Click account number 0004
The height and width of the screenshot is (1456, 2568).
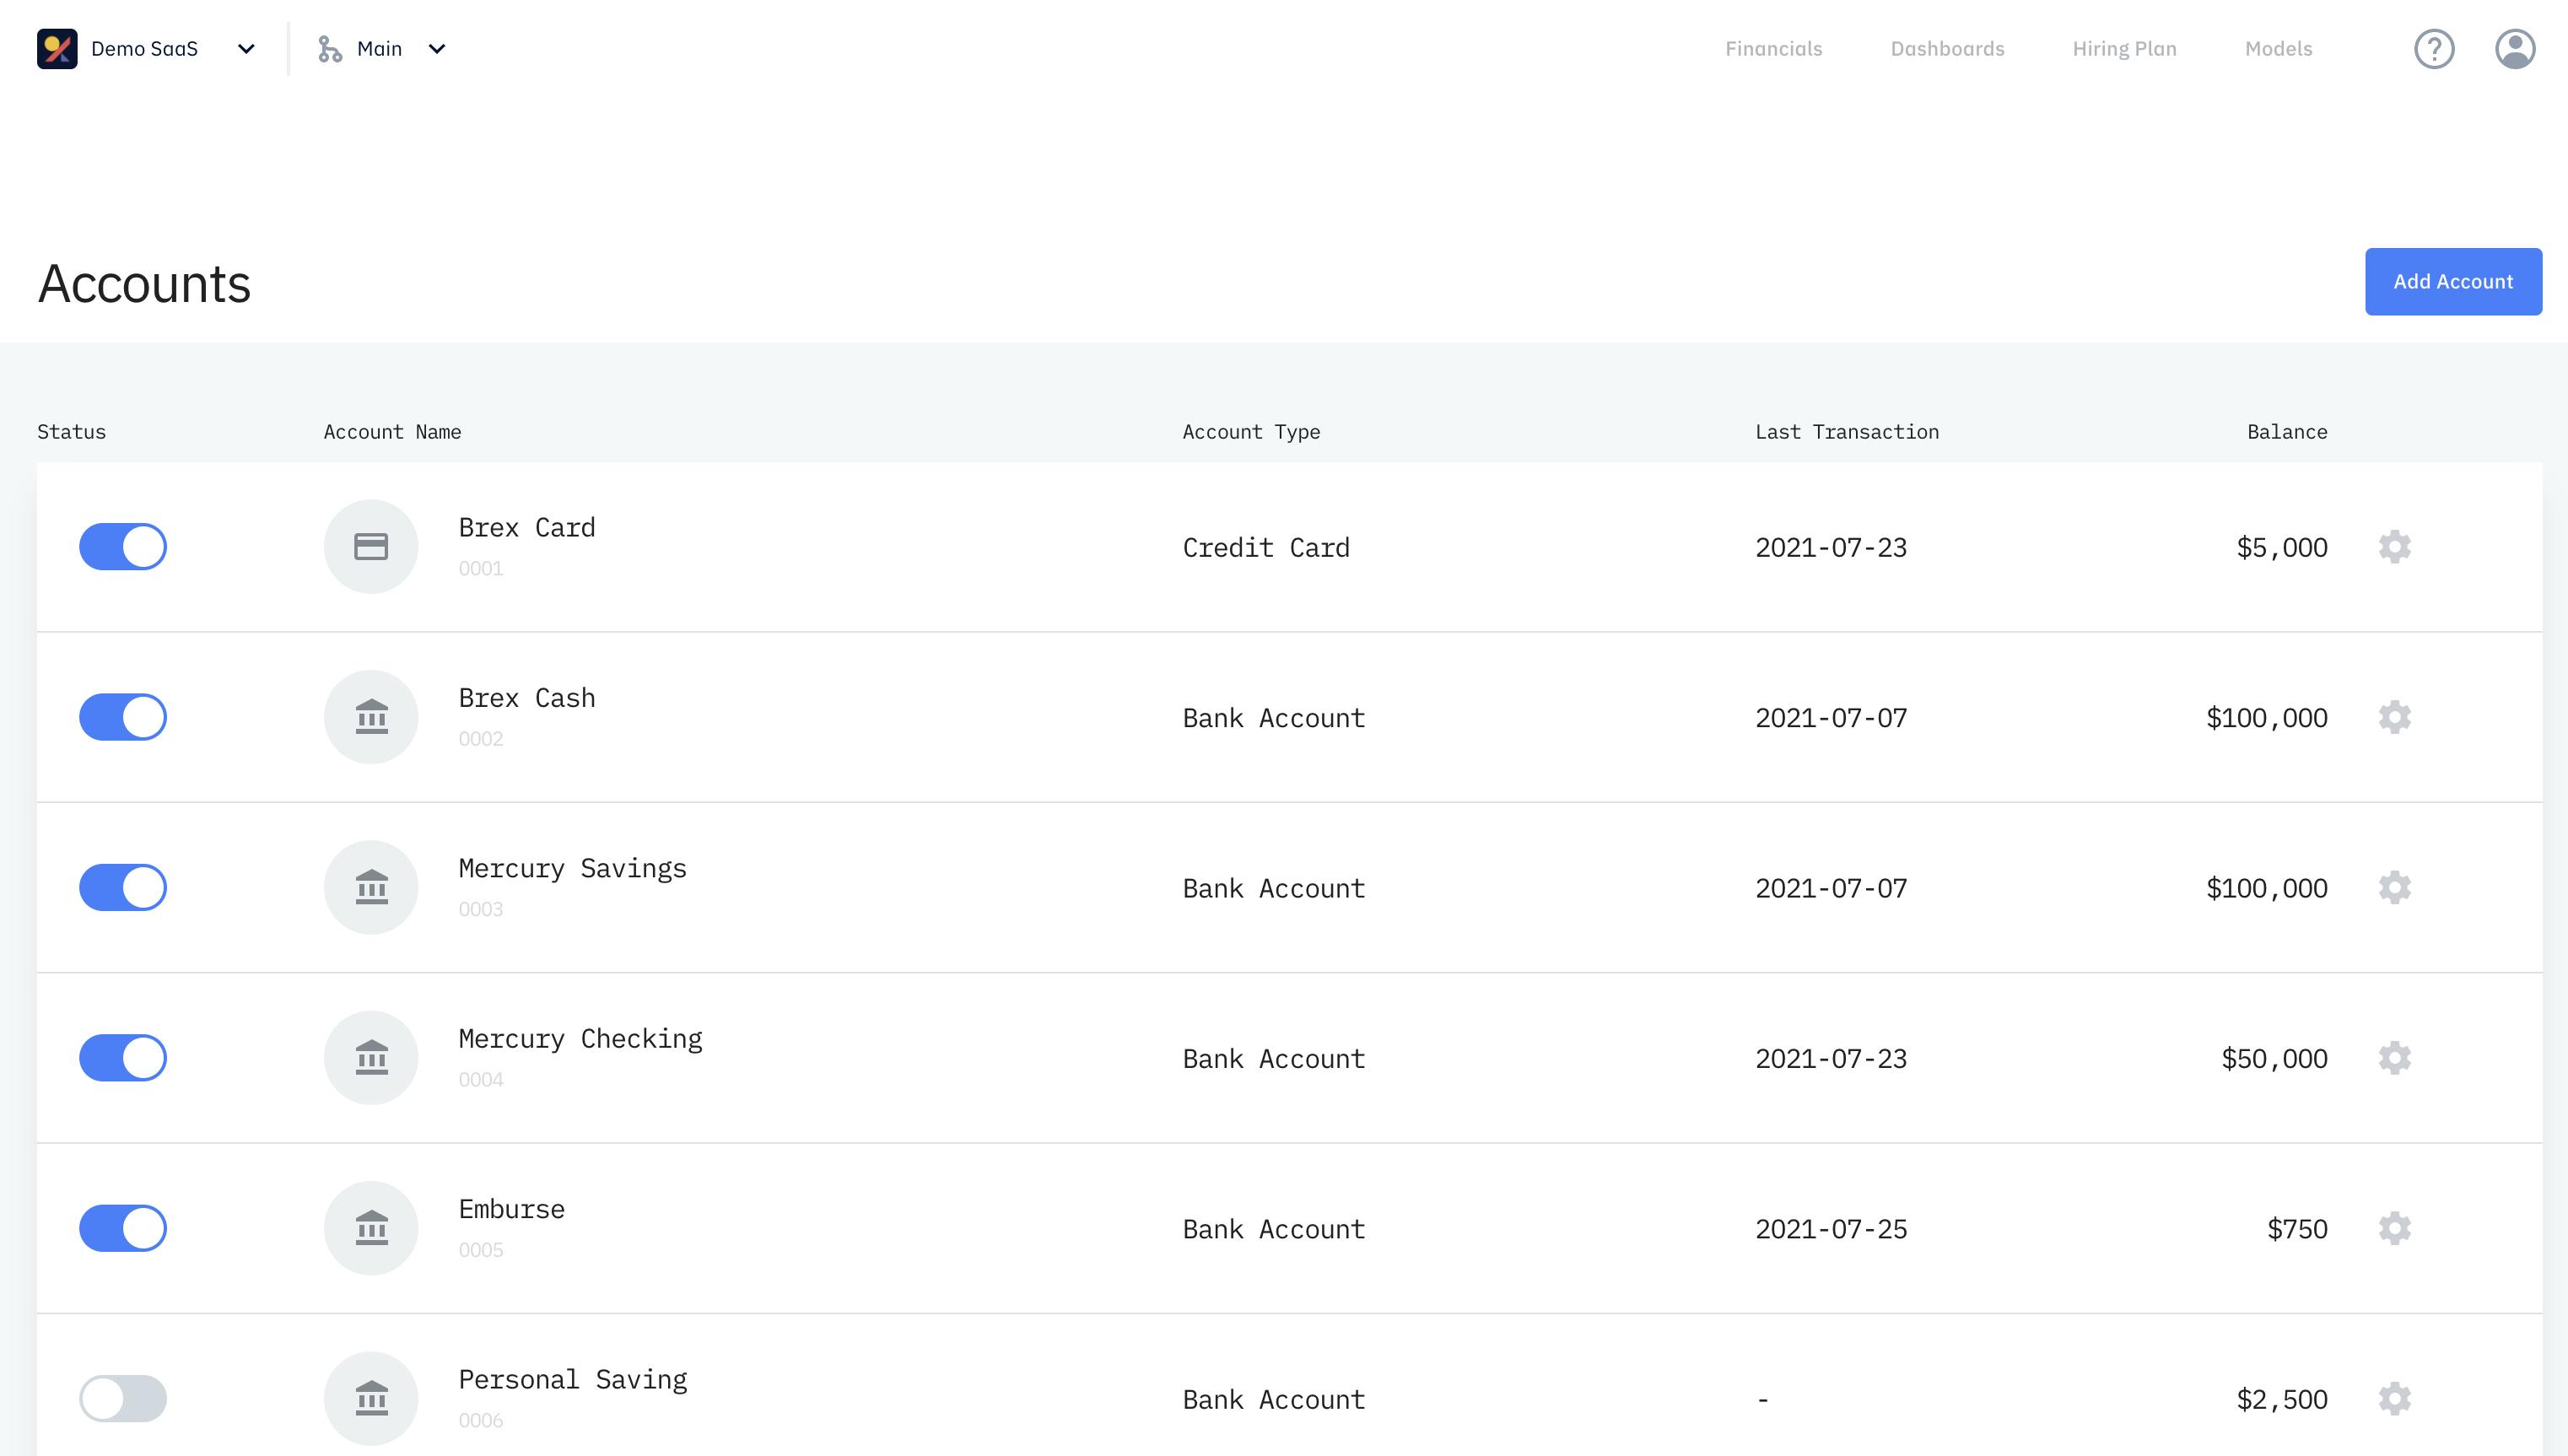coord(480,1080)
